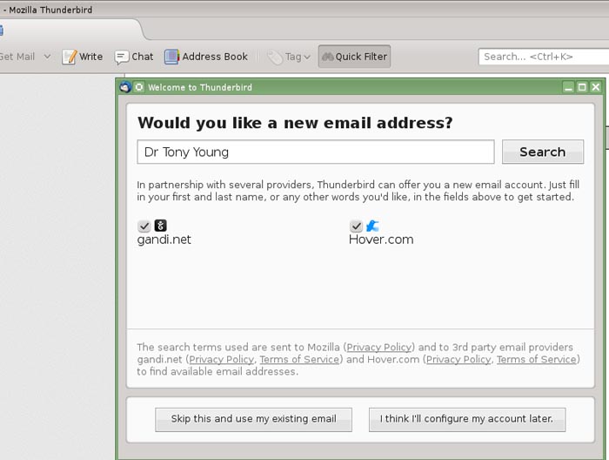
Task: Open Chat via speech bubble icon
Action: (121, 57)
